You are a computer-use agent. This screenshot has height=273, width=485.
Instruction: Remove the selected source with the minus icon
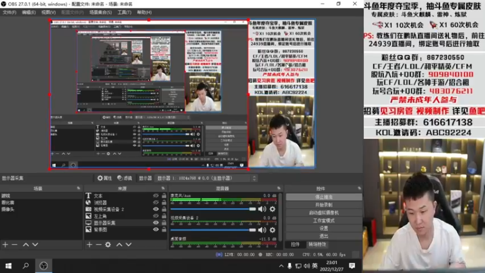pyautogui.click(x=99, y=244)
